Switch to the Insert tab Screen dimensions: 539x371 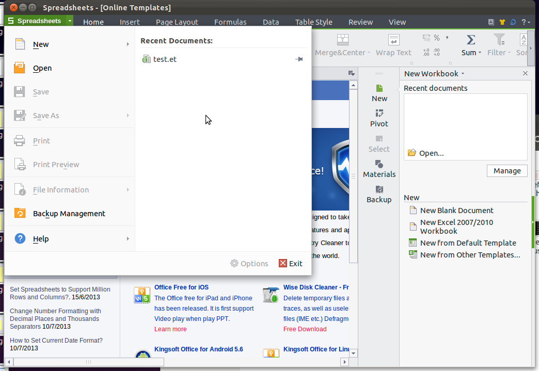tap(130, 22)
